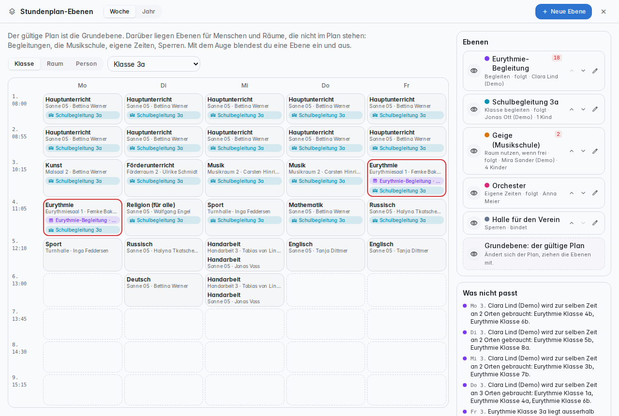Viewport: 619px width, 416px height.
Task: Click the Schulbegleitung 3a chip under Monday's Kunst
Action: (83, 181)
